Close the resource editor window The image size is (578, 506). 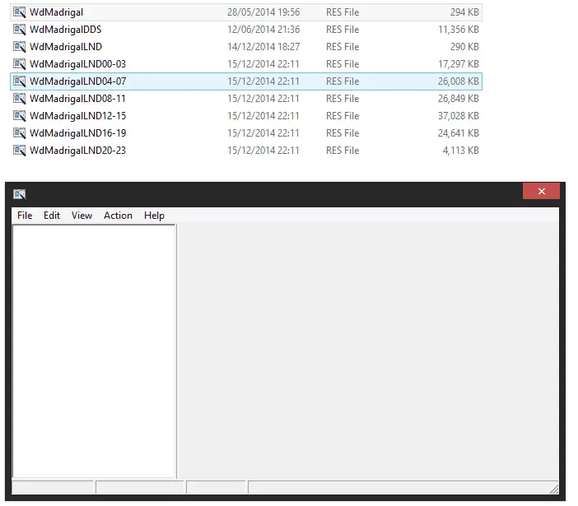coord(541,191)
